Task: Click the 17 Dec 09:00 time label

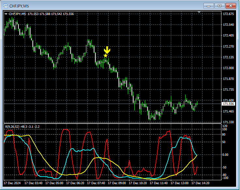Action: [117, 183]
